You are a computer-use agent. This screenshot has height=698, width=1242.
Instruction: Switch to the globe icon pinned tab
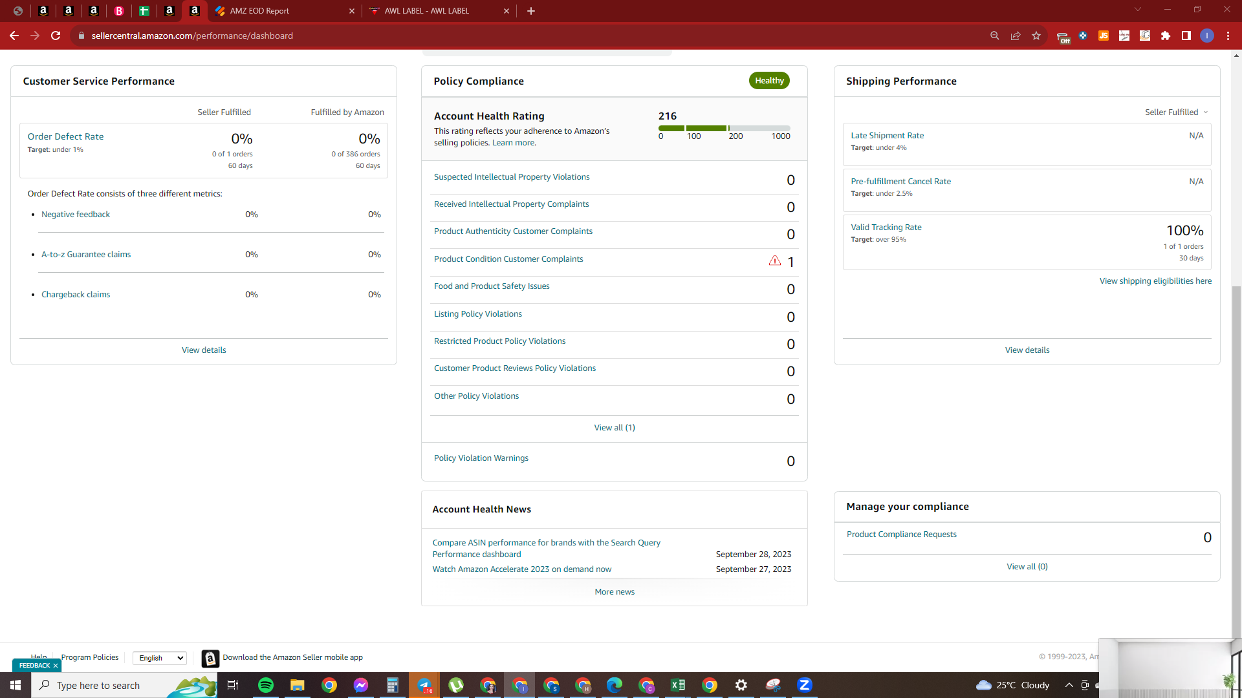(x=18, y=11)
